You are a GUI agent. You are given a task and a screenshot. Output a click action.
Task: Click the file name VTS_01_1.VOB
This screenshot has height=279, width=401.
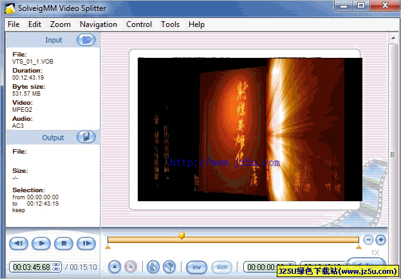(x=33, y=62)
